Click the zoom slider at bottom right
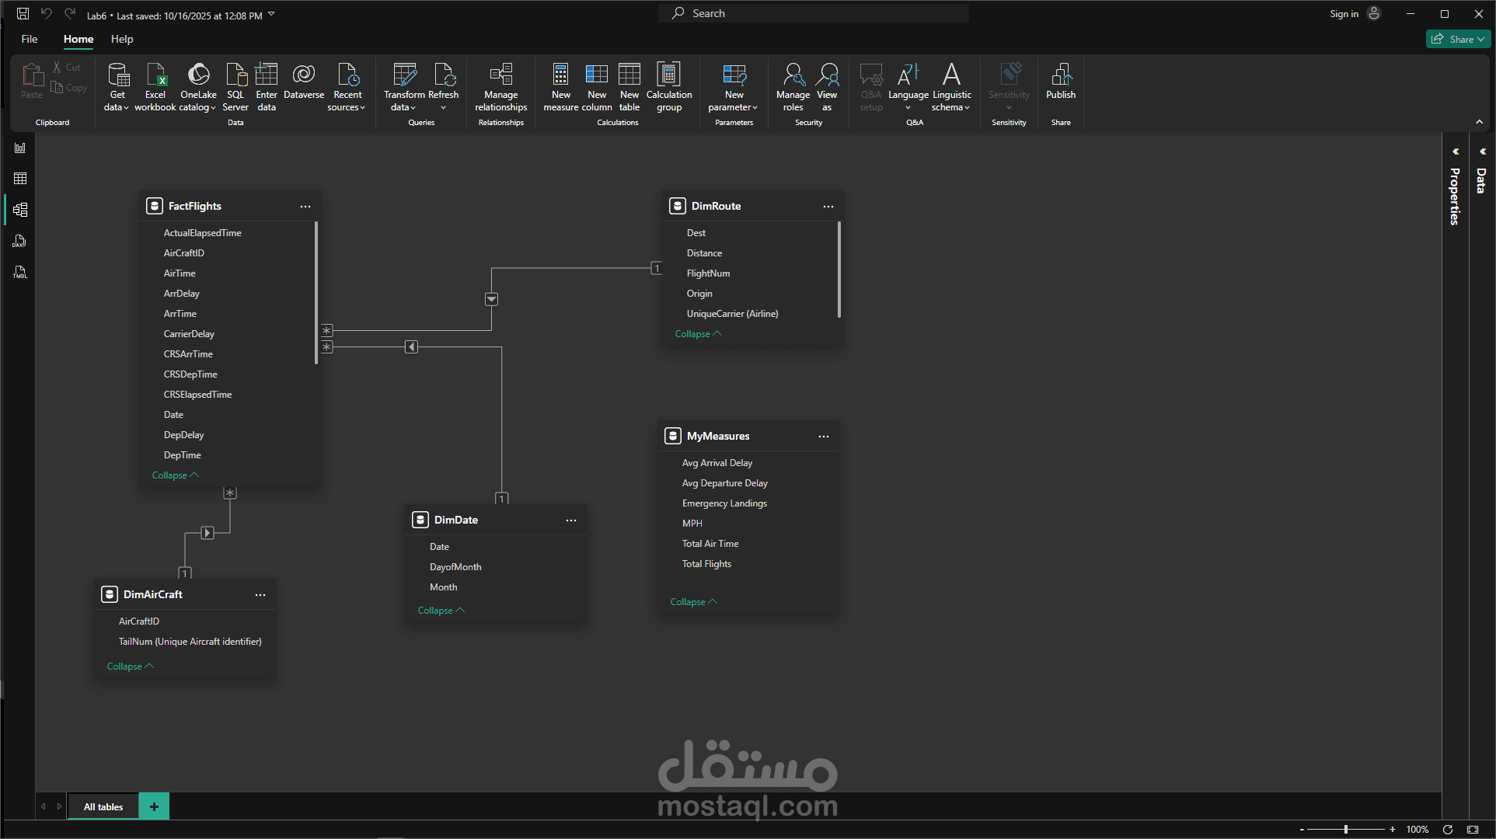This screenshot has height=839, width=1496. pos(1346,829)
